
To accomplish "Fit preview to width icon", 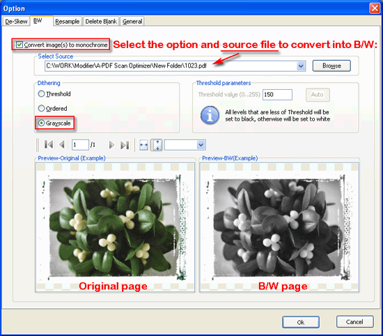I will pos(143,145).
